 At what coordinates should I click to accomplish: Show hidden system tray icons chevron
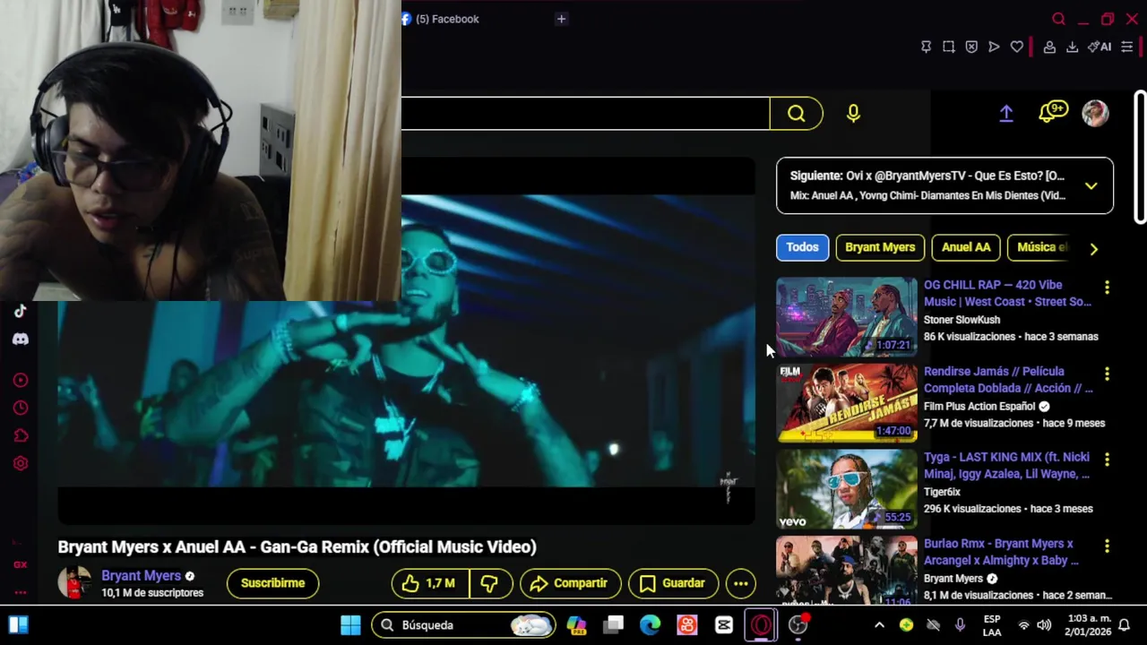tap(879, 625)
